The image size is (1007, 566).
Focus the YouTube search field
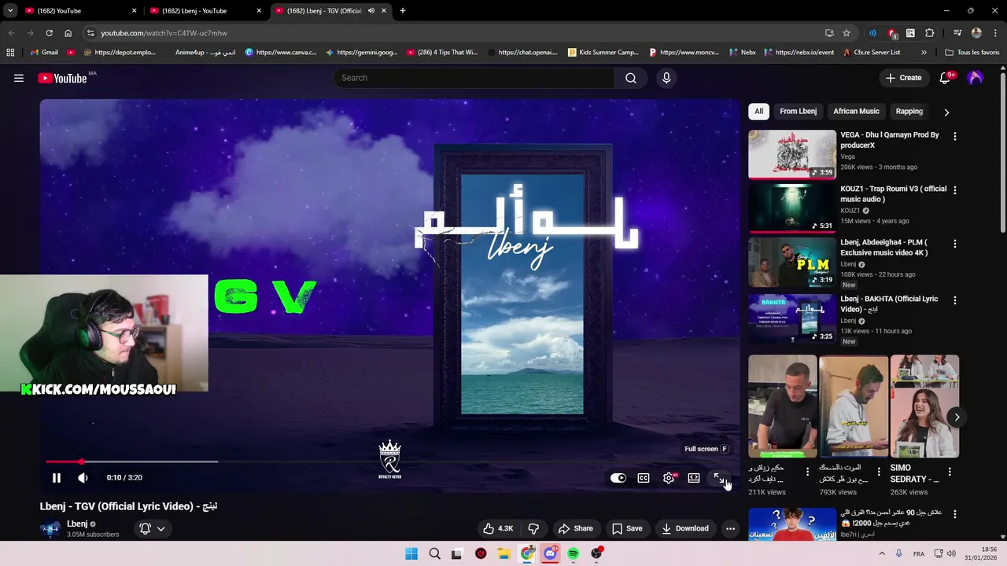click(x=474, y=78)
